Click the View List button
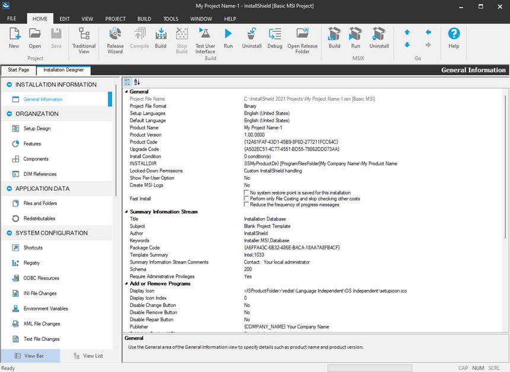The image size is (510, 372). (x=89, y=356)
